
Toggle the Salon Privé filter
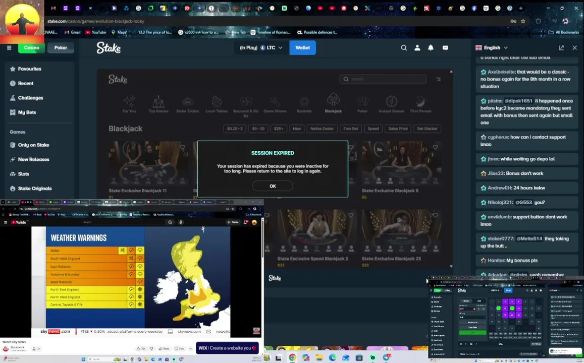click(398, 129)
